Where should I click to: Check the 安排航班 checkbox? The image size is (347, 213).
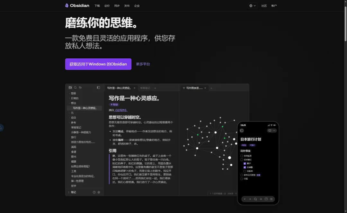pos(242,156)
